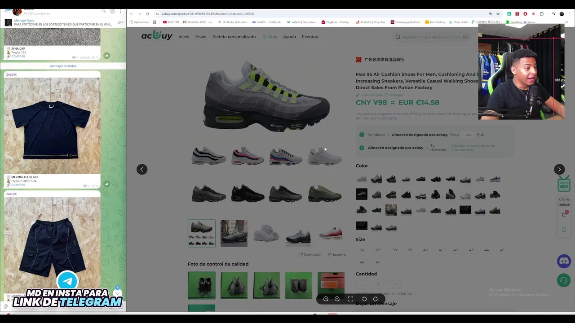The width and height of the screenshot is (575, 323).
Task: Open Aplicaciones bookmarks shortcut
Action: coord(139,22)
